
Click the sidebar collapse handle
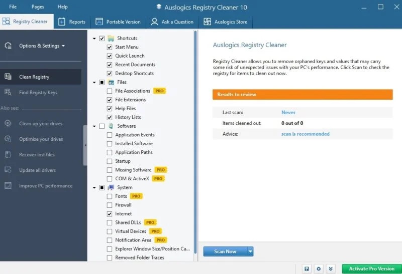[85, 145]
